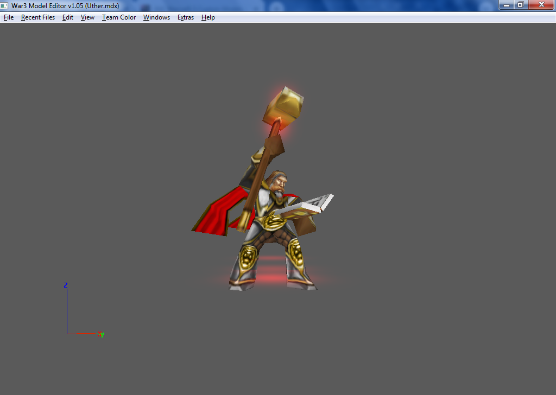Image resolution: width=556 pixels, height=395 pixels.
Task: Open the Extras menu
Action: pos(186,17)
